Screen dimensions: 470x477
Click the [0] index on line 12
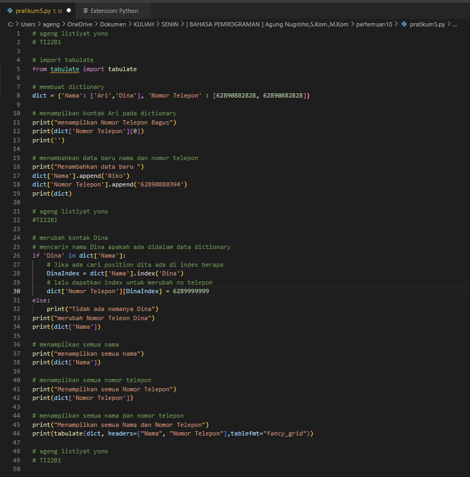click(135, 131)
